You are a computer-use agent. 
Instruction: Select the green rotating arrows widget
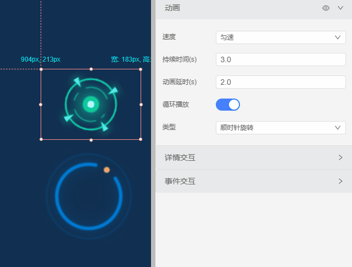click(x=91, y=104)
